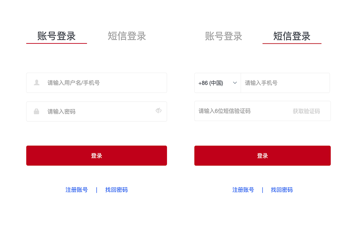Open 找回密码 under the left login form
This screenshot has height=228, width=358.
point(116,190)
